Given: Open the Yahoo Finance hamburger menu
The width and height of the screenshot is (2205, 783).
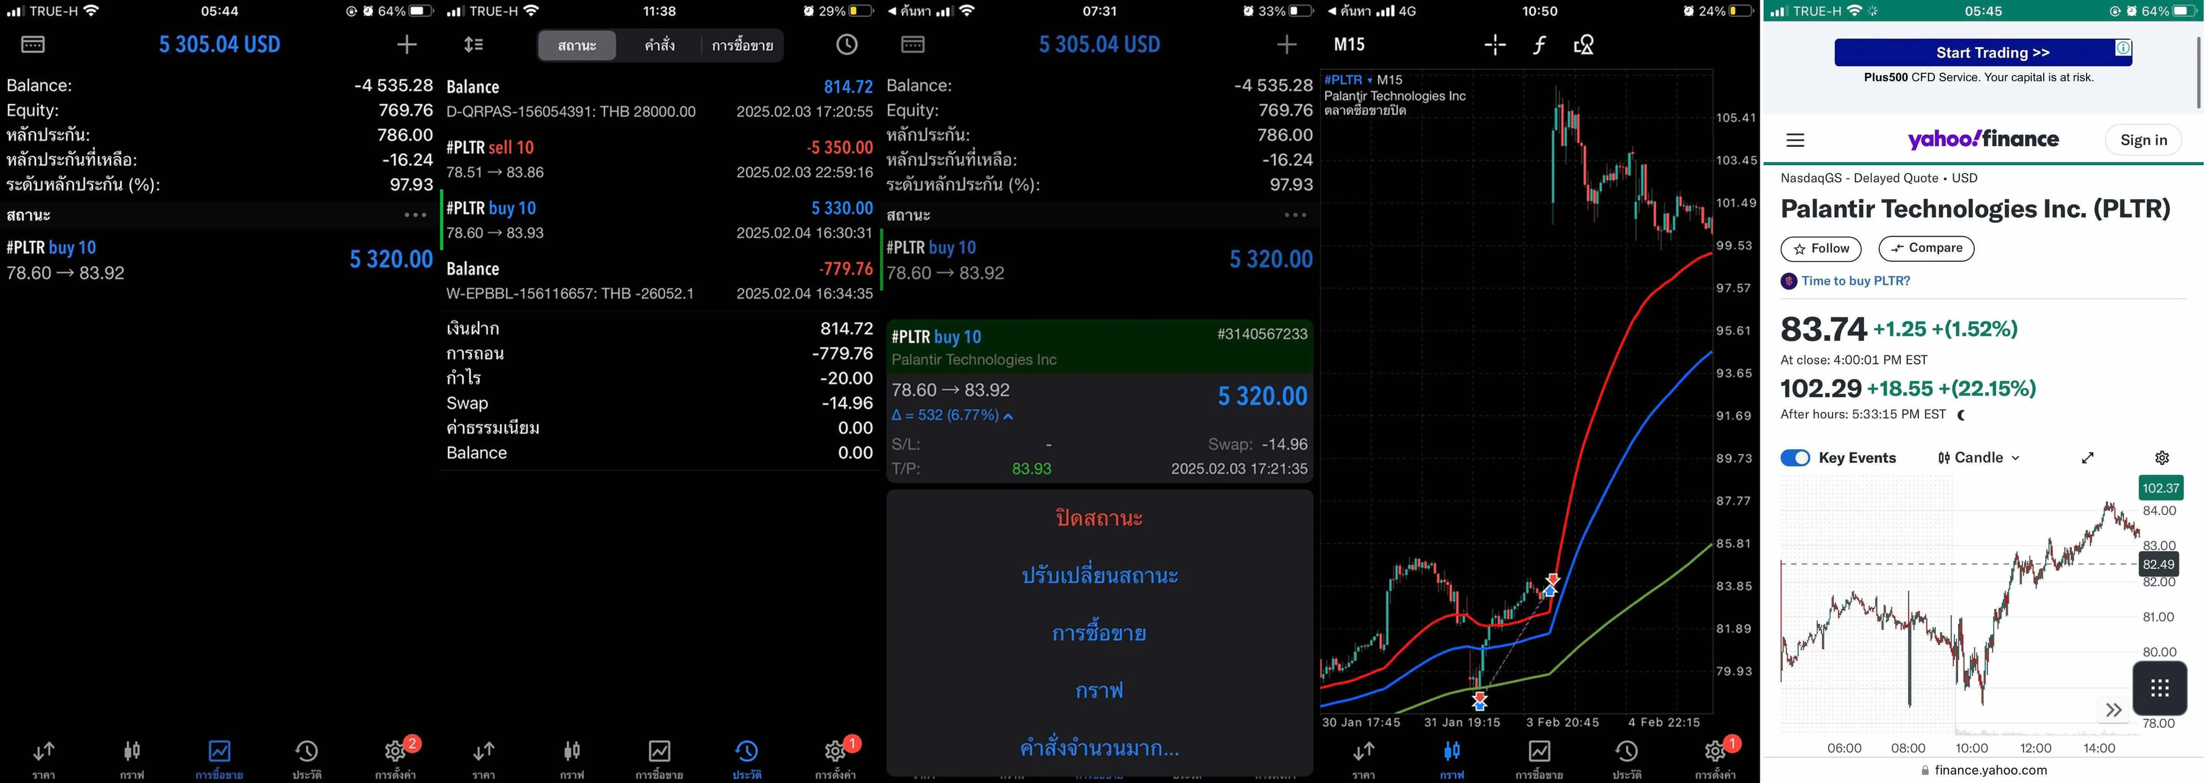Looking at the screenshot, I should pyautogui.click(x=1795, y=140).
